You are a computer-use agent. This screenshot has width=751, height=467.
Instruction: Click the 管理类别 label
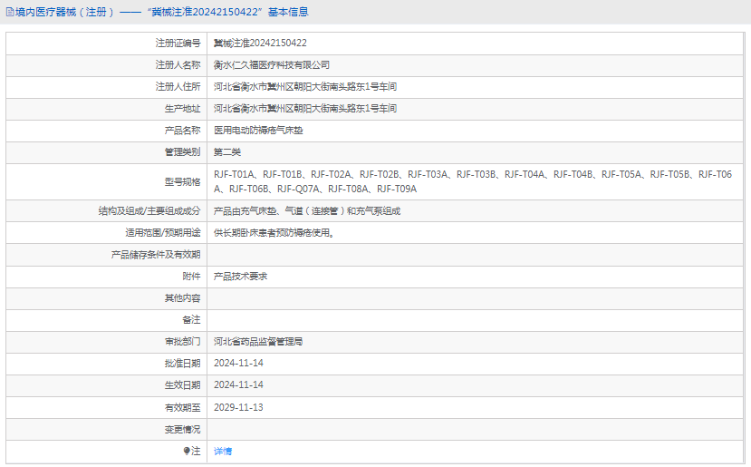(x=182, y=152)
